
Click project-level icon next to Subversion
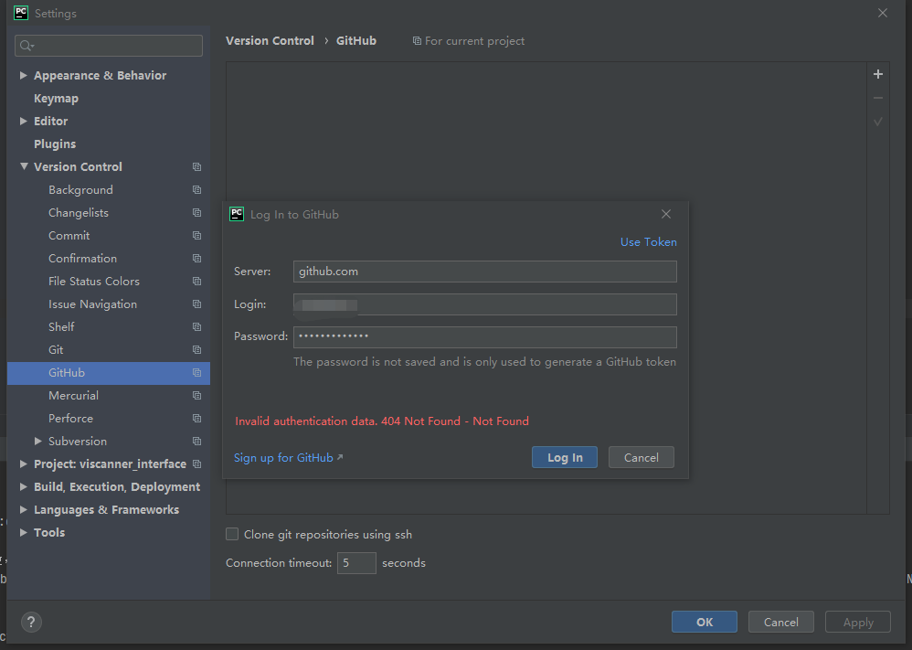click(196, 441)
